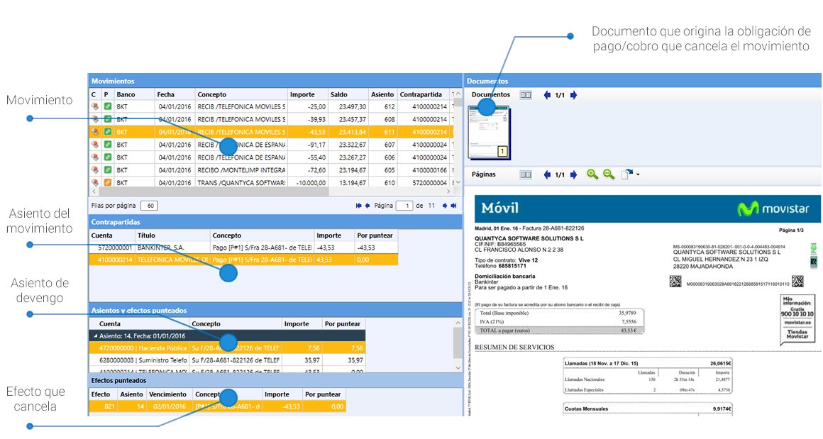Click the C column icon in row -39,93

coord(95,119)
